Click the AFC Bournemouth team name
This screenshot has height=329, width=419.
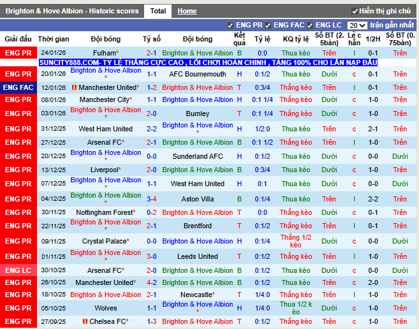[198, 74]
